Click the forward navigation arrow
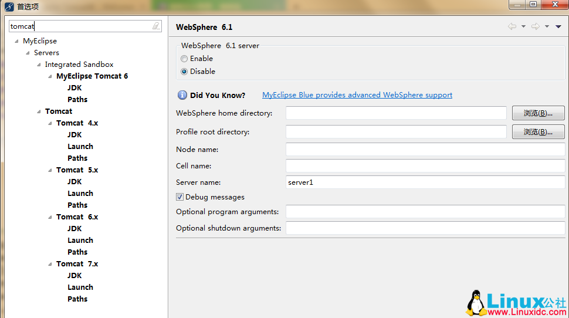This screenshot has width=569, height=318. click(535, 26)
